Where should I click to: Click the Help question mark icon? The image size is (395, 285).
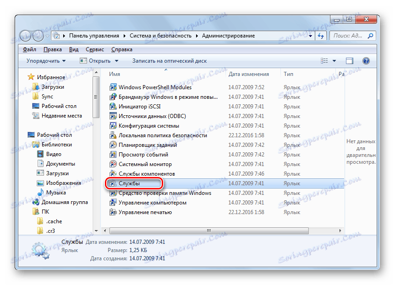366,61
